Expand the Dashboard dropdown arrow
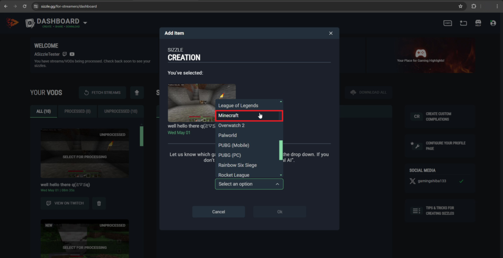This screenshot has width=503, height=258. click(85, 23)
